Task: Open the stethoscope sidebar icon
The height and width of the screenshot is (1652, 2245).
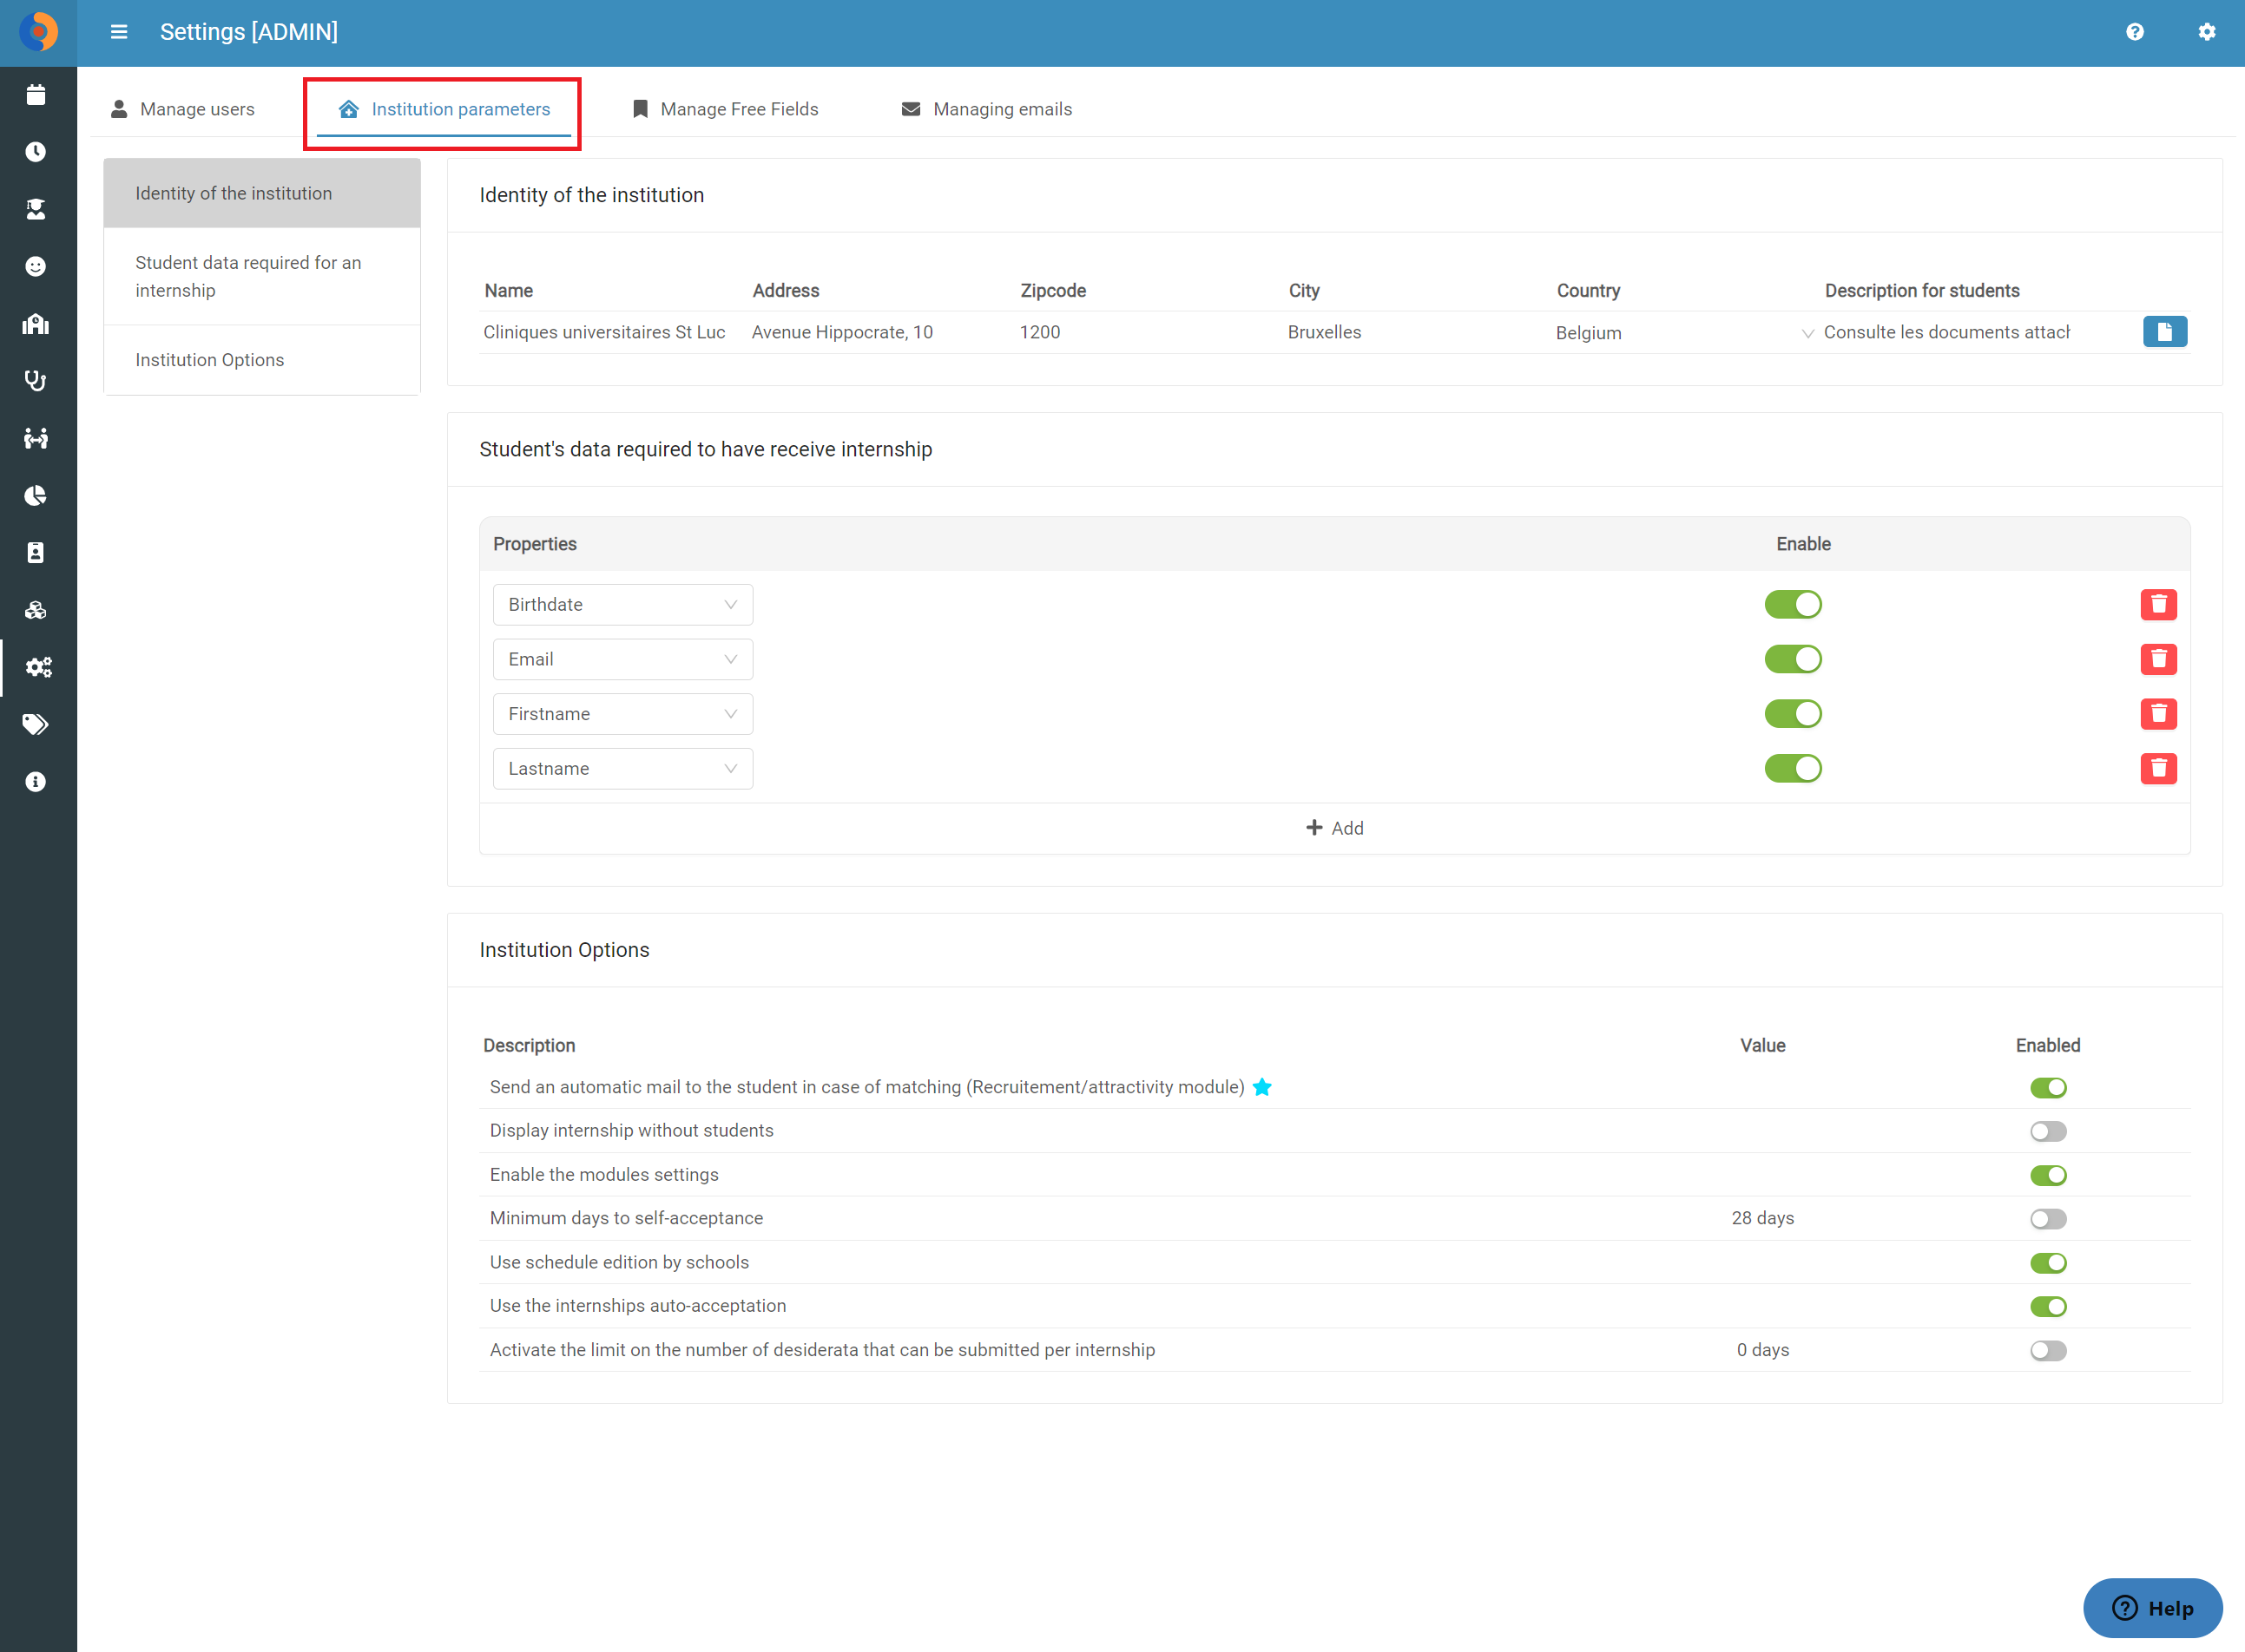Action: click(36, 381)
